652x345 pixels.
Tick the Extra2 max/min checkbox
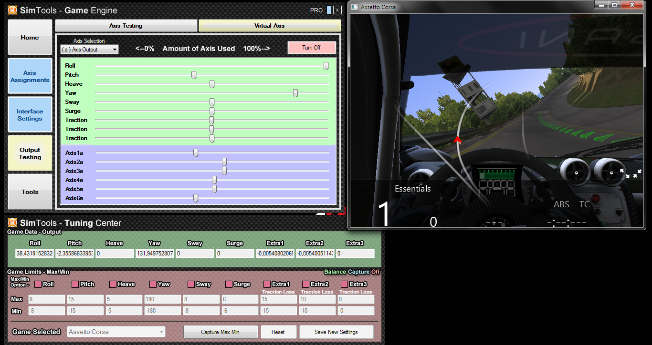[x=305, y=284]
